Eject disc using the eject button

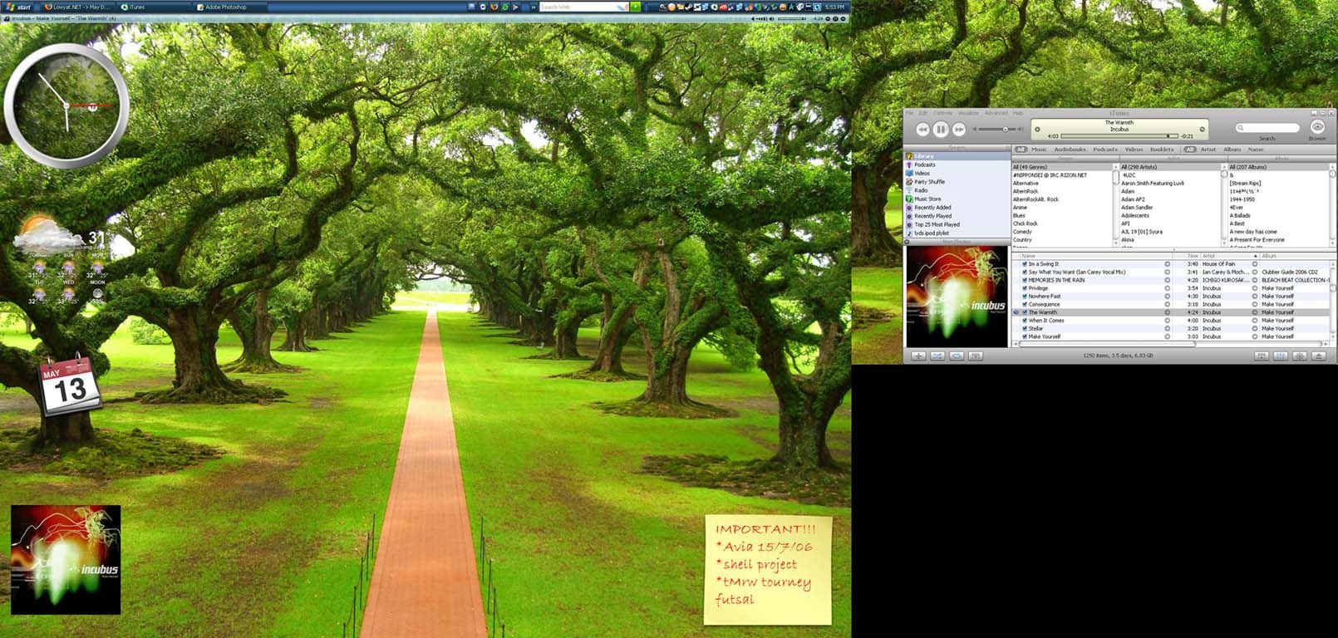point(1319,356)
